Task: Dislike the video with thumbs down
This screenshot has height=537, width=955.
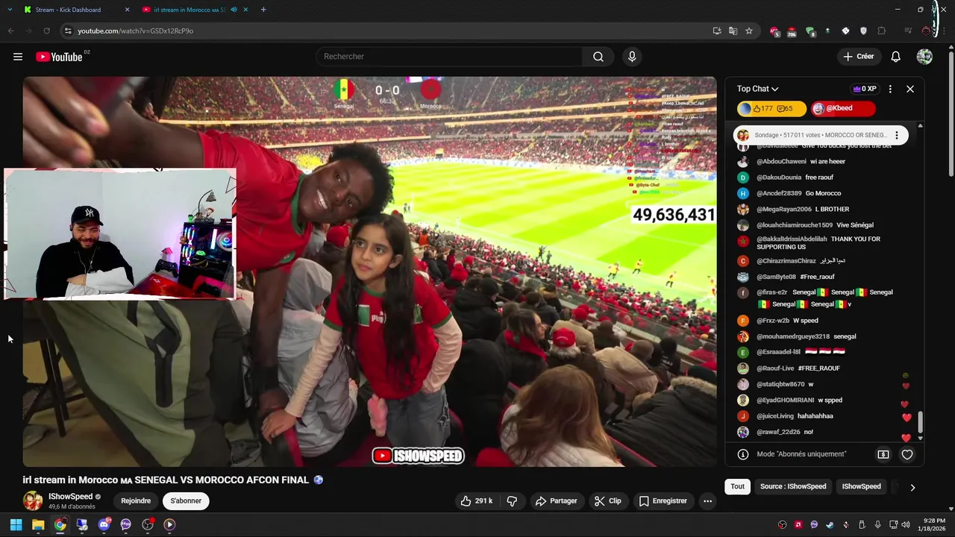Action: pyautogui.click(x=512, y=501)
